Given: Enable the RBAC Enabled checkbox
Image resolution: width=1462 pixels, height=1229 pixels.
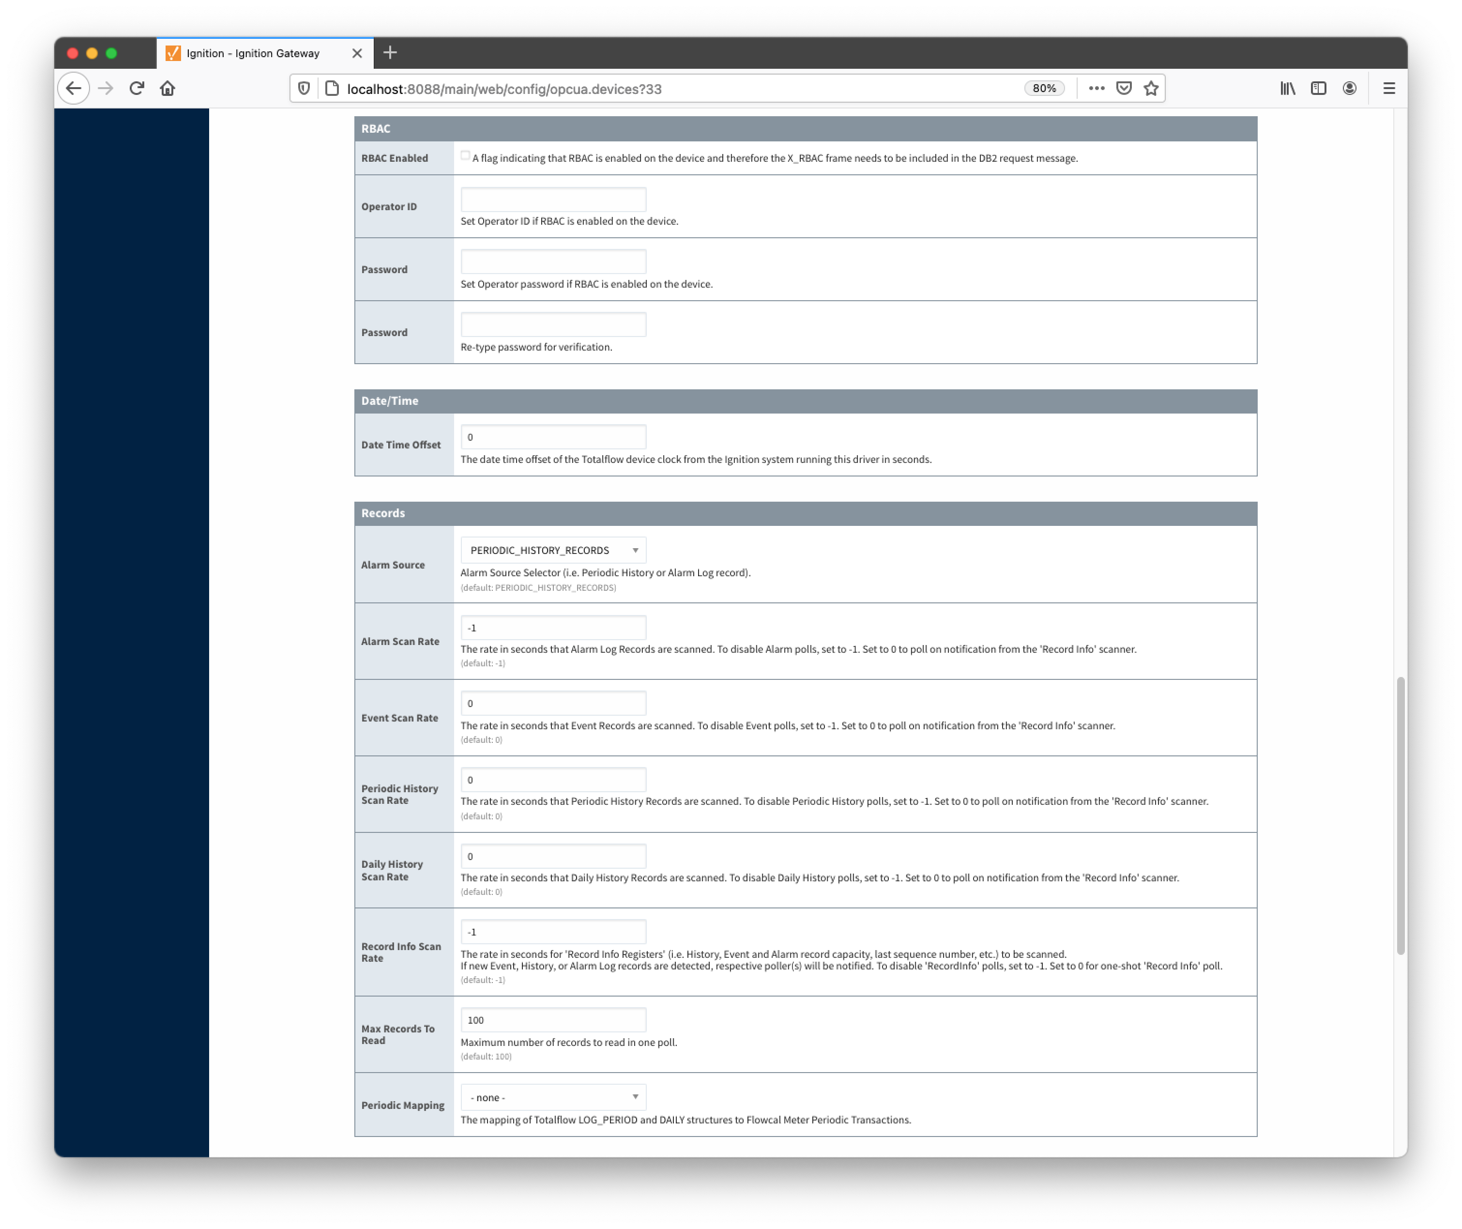Looking at the screenshot, I should pyautogui.click(x=465, y=156).
